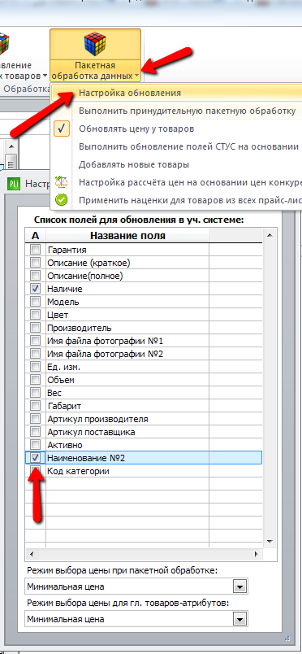This screenshot has width=302, height=654.
Task: Click the PLi window icon in the title bar
Action: tap(15, 183)
